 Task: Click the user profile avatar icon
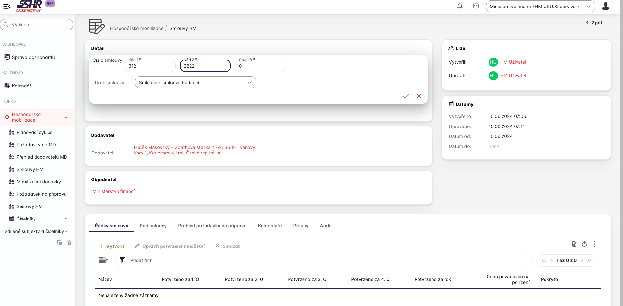pos(605,6)
